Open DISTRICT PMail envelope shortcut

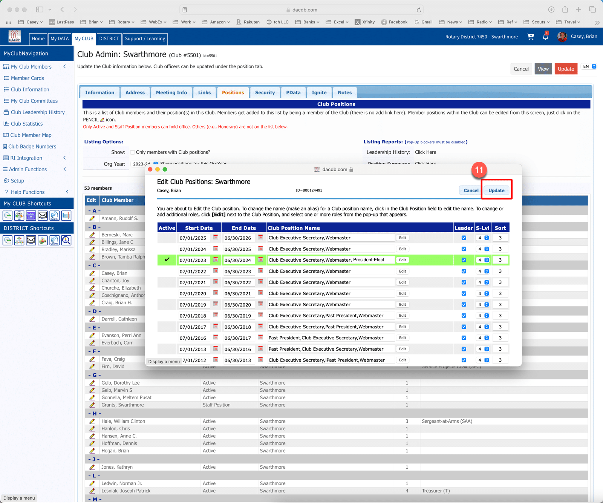click(x=31, y=240)
